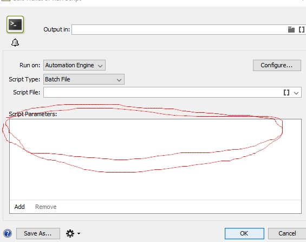Click the Run Script terminal icon
The height and width of the screenshot is (242, 306).
(x=15, y=24)
